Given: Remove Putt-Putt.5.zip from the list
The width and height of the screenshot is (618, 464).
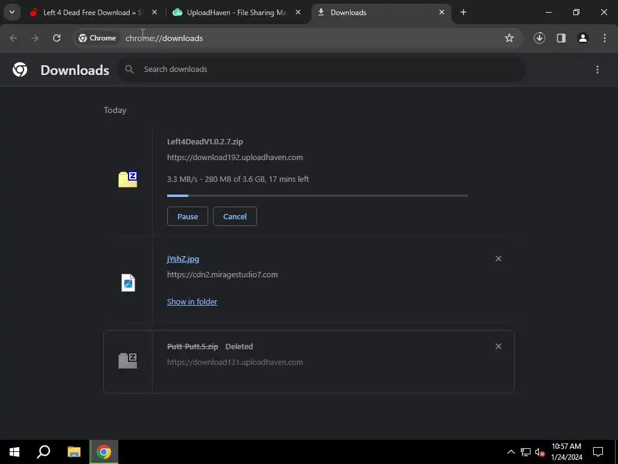Looking at the screenshot, I should (498, 346).
